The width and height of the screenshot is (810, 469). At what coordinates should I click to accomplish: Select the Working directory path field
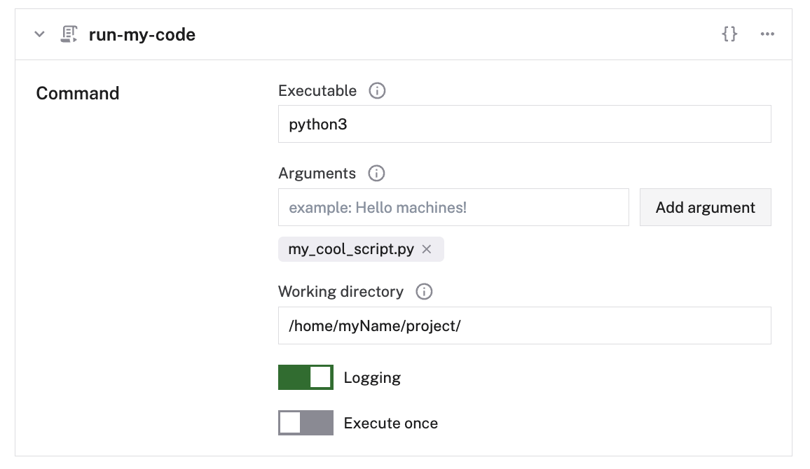[x=524, y=325]
